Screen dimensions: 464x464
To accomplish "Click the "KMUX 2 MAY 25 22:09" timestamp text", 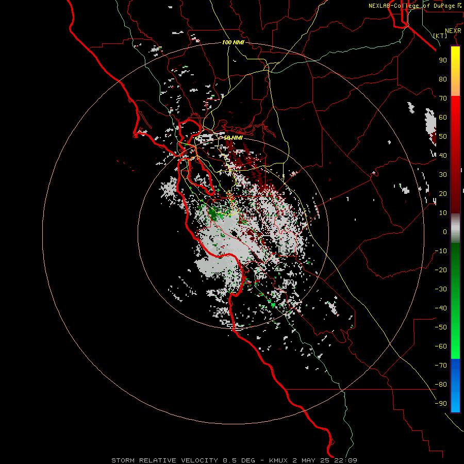I will coord(313,460).
